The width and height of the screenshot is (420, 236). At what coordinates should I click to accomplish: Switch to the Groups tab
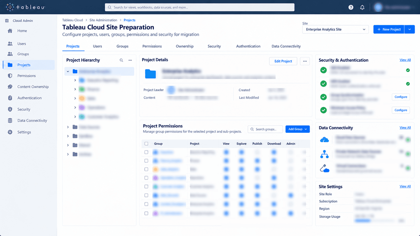pyautogui.click(x=122, y=46)
